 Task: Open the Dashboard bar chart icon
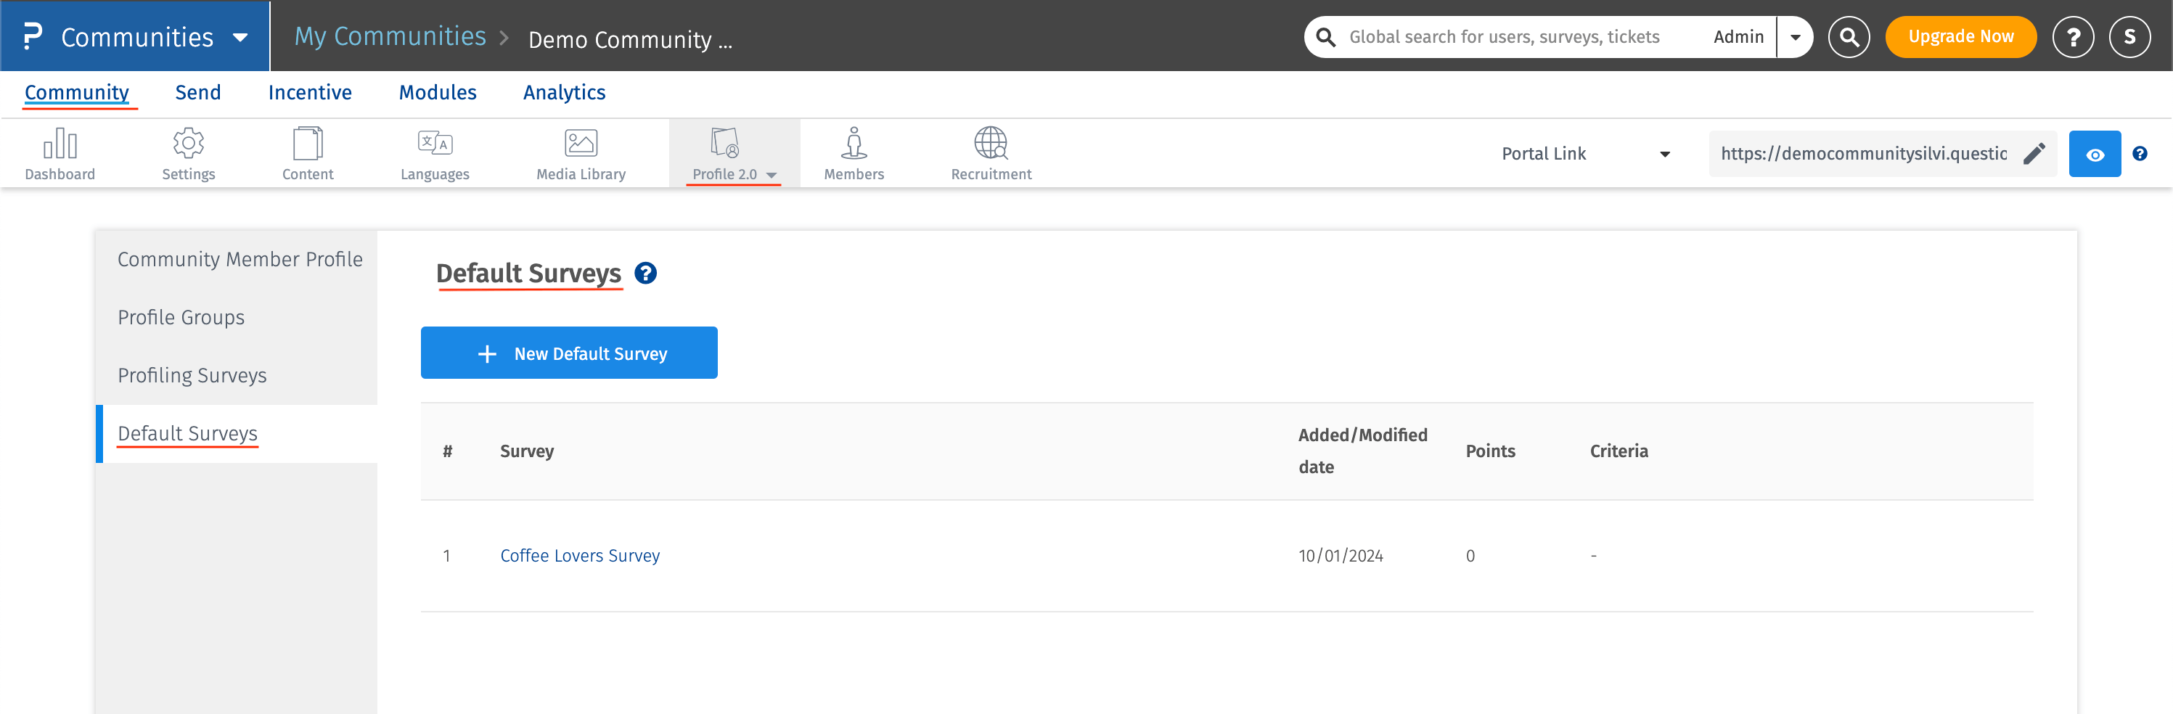[60, 144]
